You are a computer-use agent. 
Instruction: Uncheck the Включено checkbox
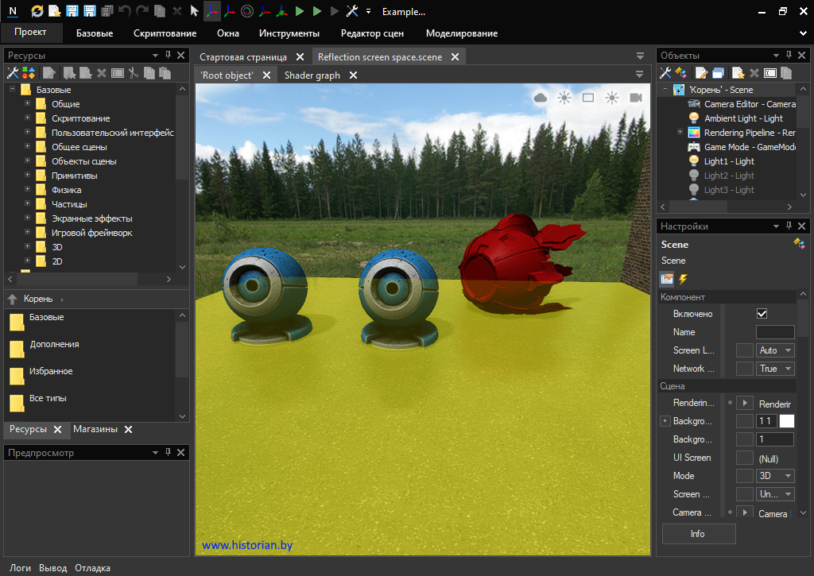[x=762, y=314]
